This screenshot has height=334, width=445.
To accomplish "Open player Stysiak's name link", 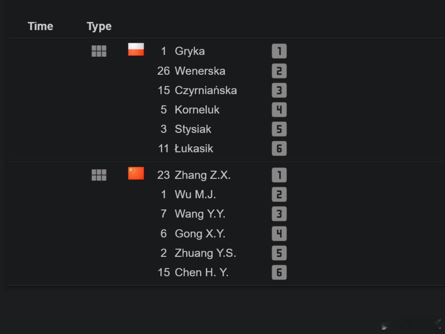I will click(x=193, y=129).
